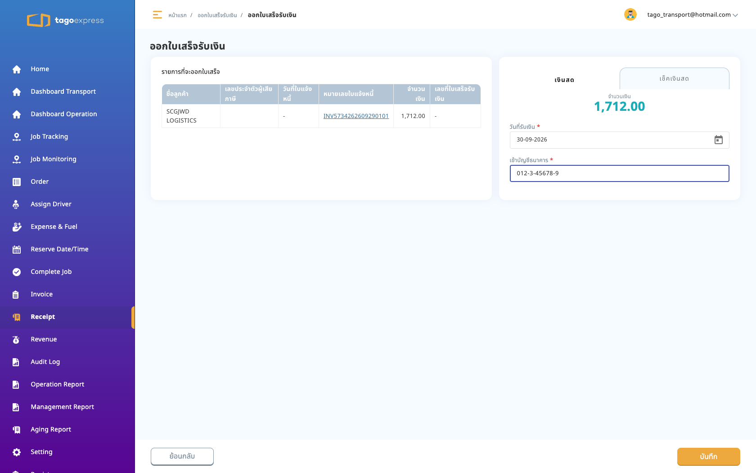
Task: Click the Setting gear icon
Action: pos(17,452)
